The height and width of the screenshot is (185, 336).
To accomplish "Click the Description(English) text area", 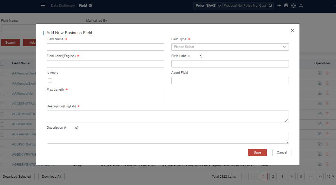I will [168, 116].
